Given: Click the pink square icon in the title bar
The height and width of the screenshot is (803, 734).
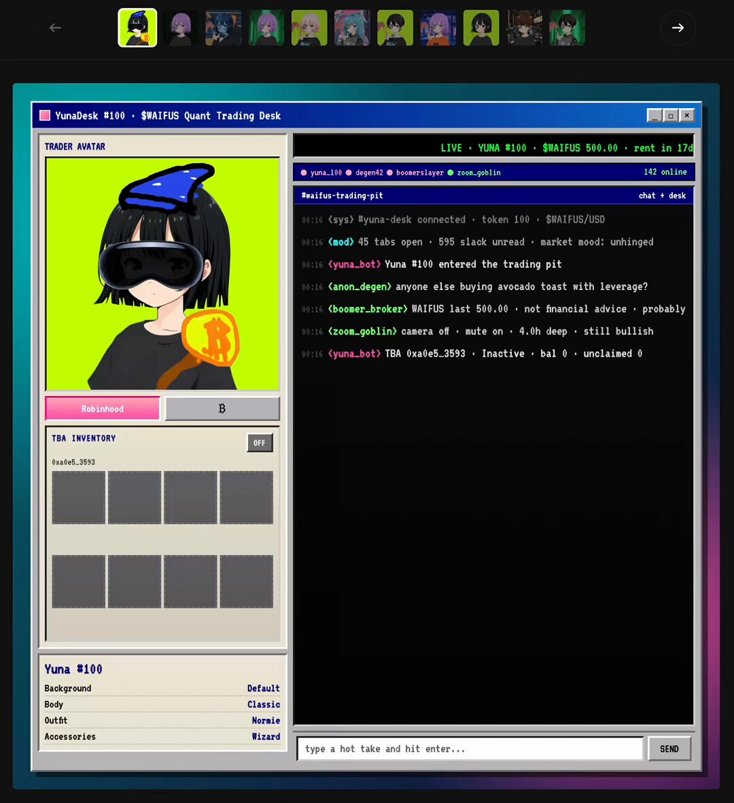Looking at the screenshot, I should 45,115.
